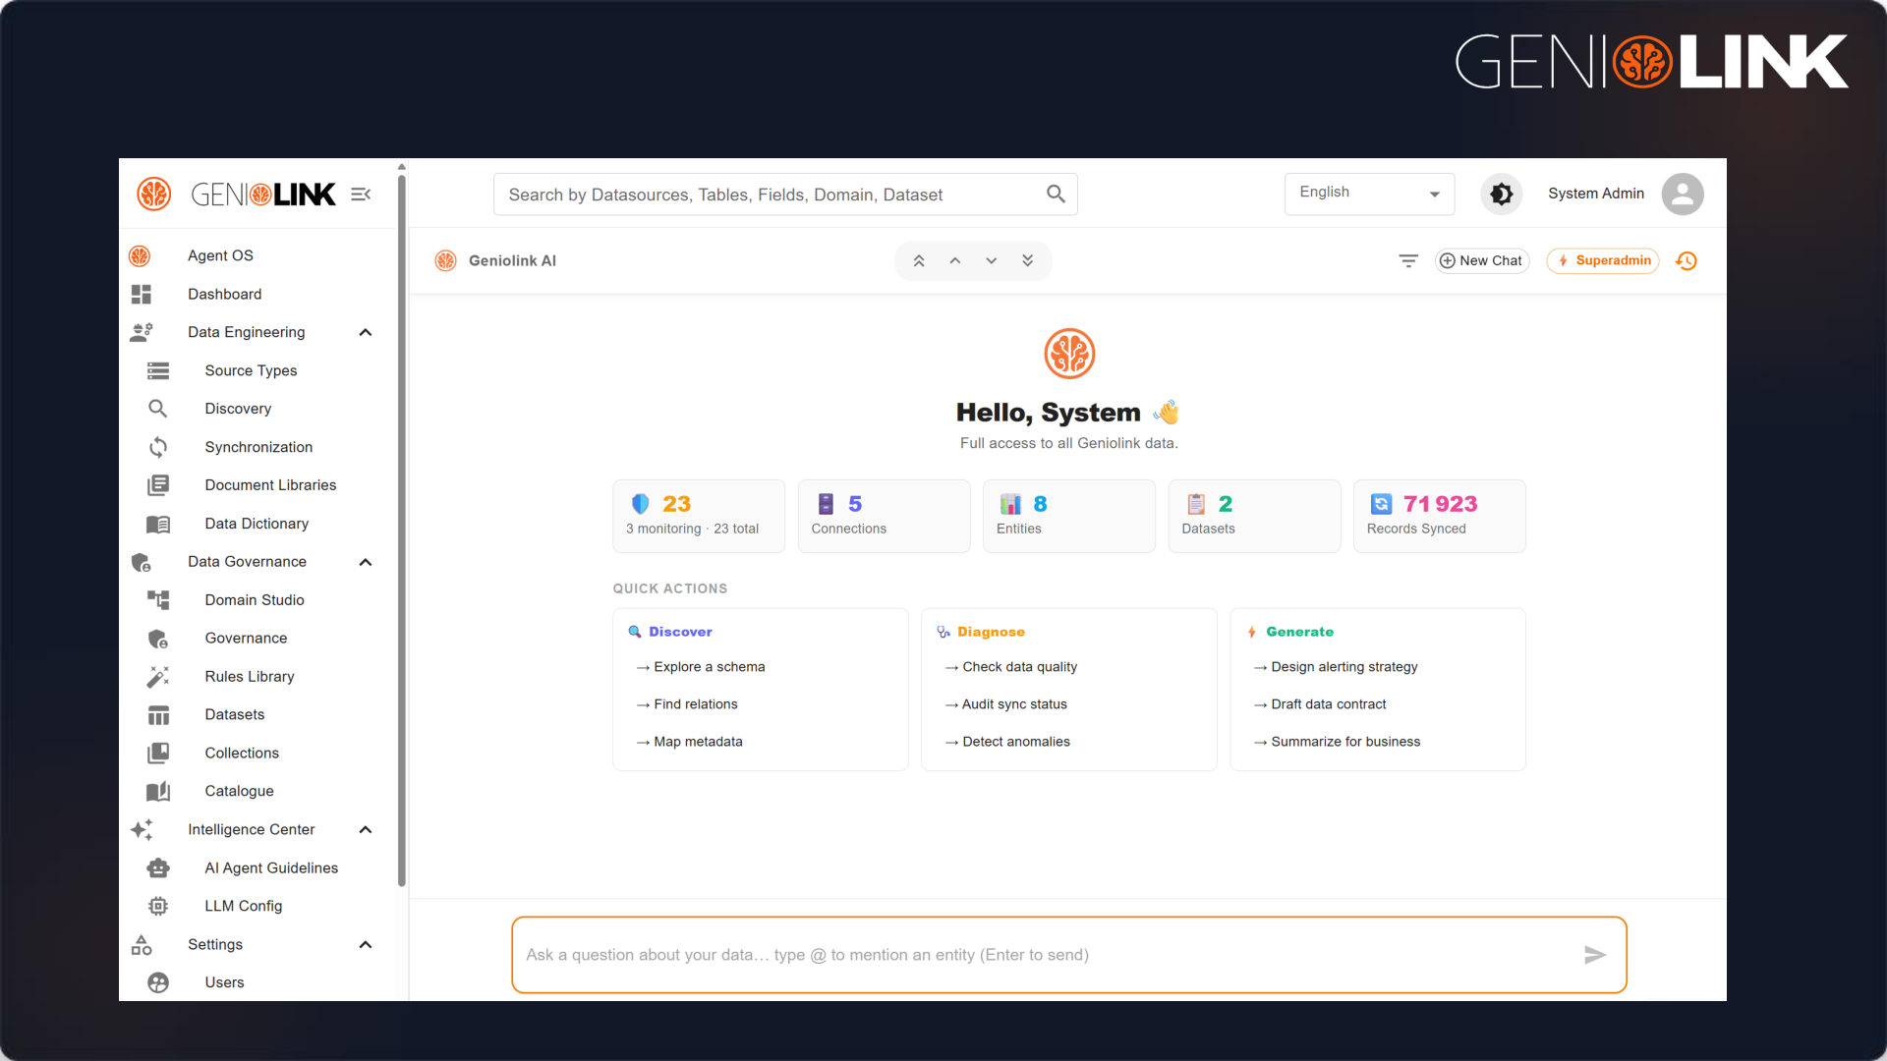Screen dimensions: 1887x1061
Task: Start a New Chat
Action: [x=1482, y=261]
